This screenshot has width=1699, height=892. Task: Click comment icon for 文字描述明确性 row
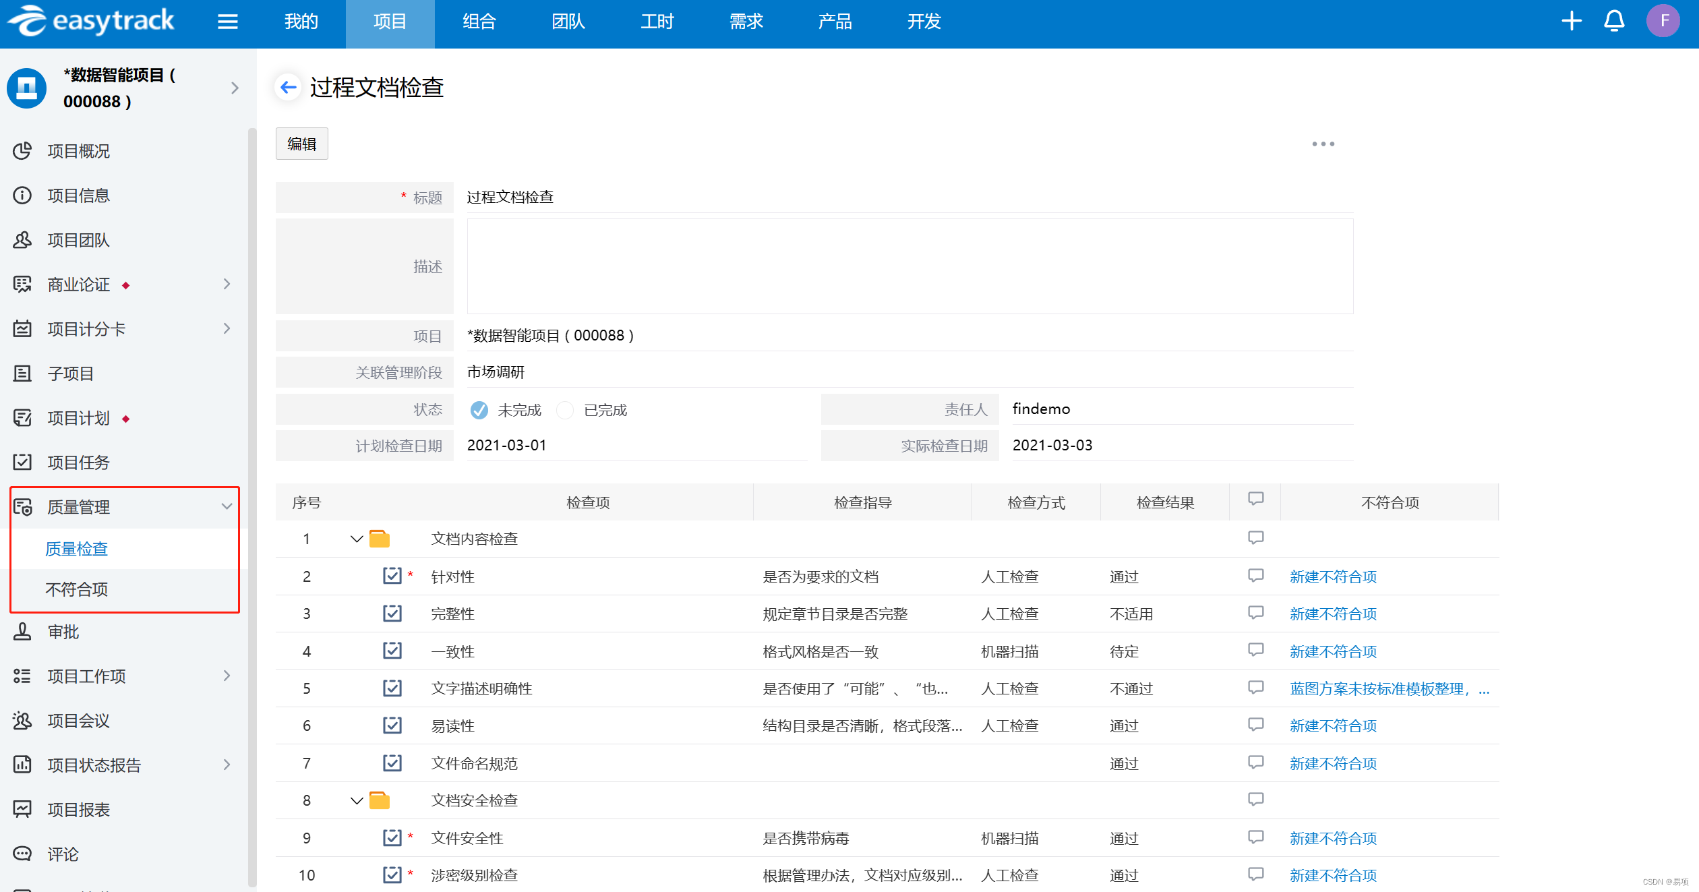(1255, 688)
